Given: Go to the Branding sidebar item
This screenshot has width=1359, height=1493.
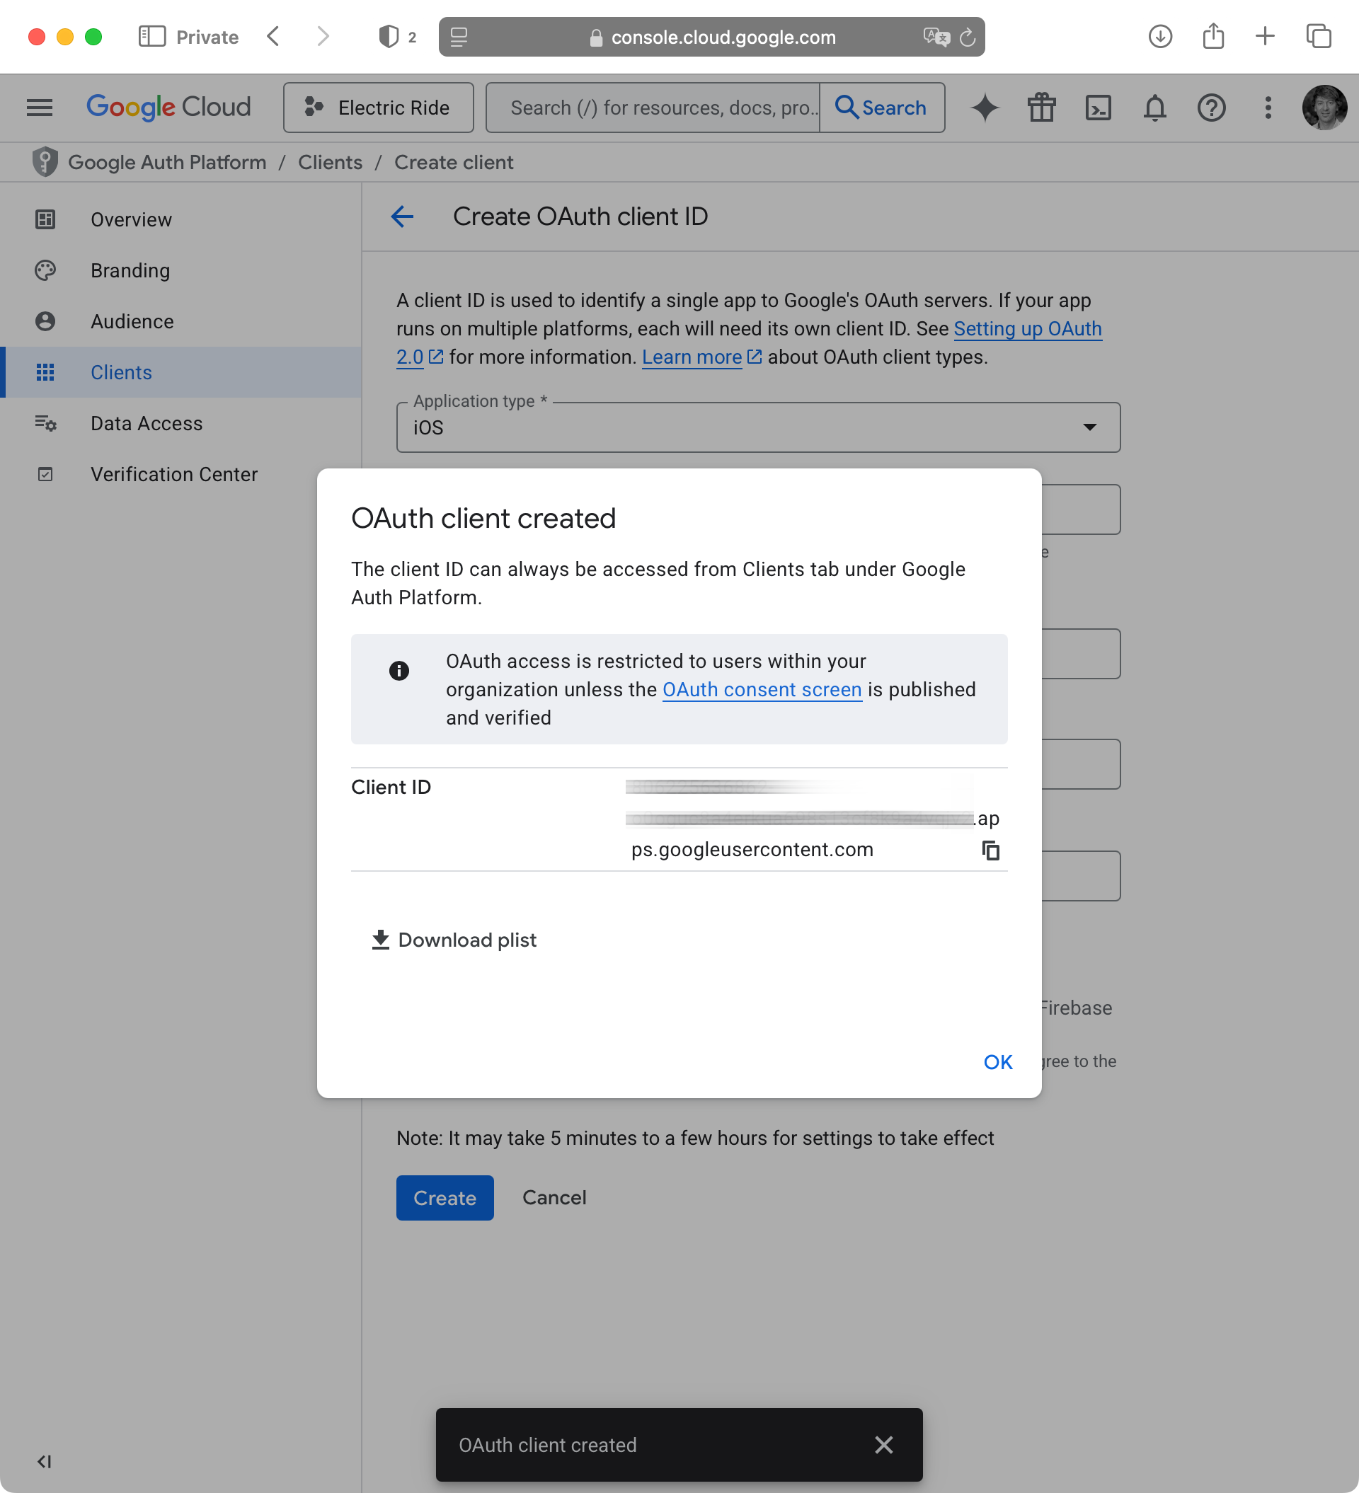Looking at the screenshot, I should pos(130,271).
